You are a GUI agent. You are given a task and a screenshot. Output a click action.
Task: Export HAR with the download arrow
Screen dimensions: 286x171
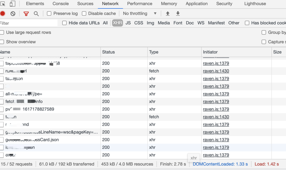(x=178, y=13)
